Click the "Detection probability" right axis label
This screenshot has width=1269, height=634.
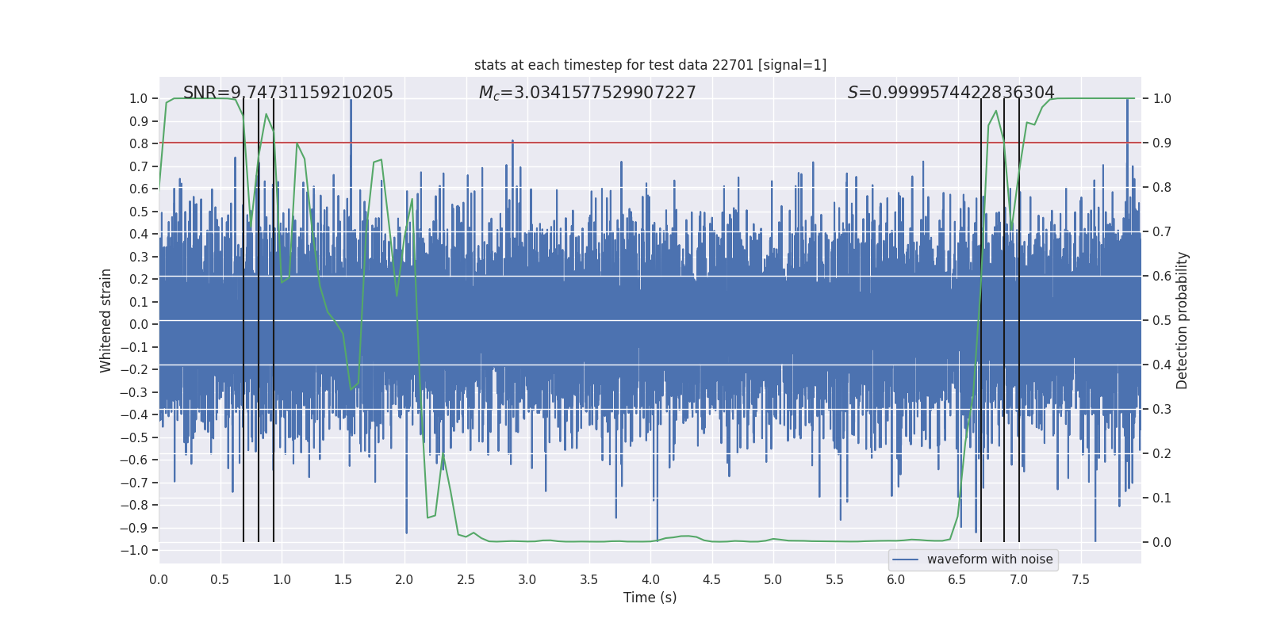[x=1183, y=320]
